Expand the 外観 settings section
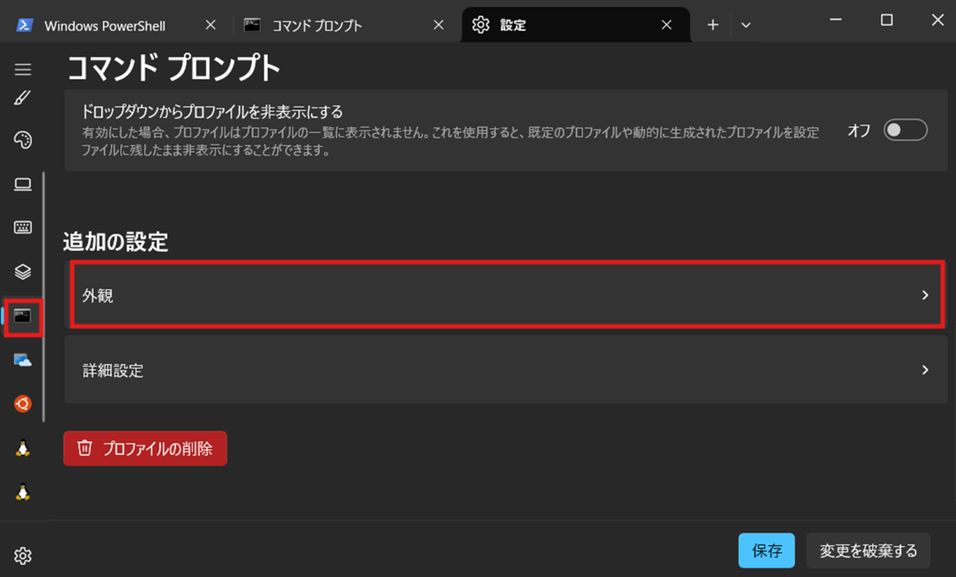This screenshot has height=577, width=956. click(x=507, y=294)
